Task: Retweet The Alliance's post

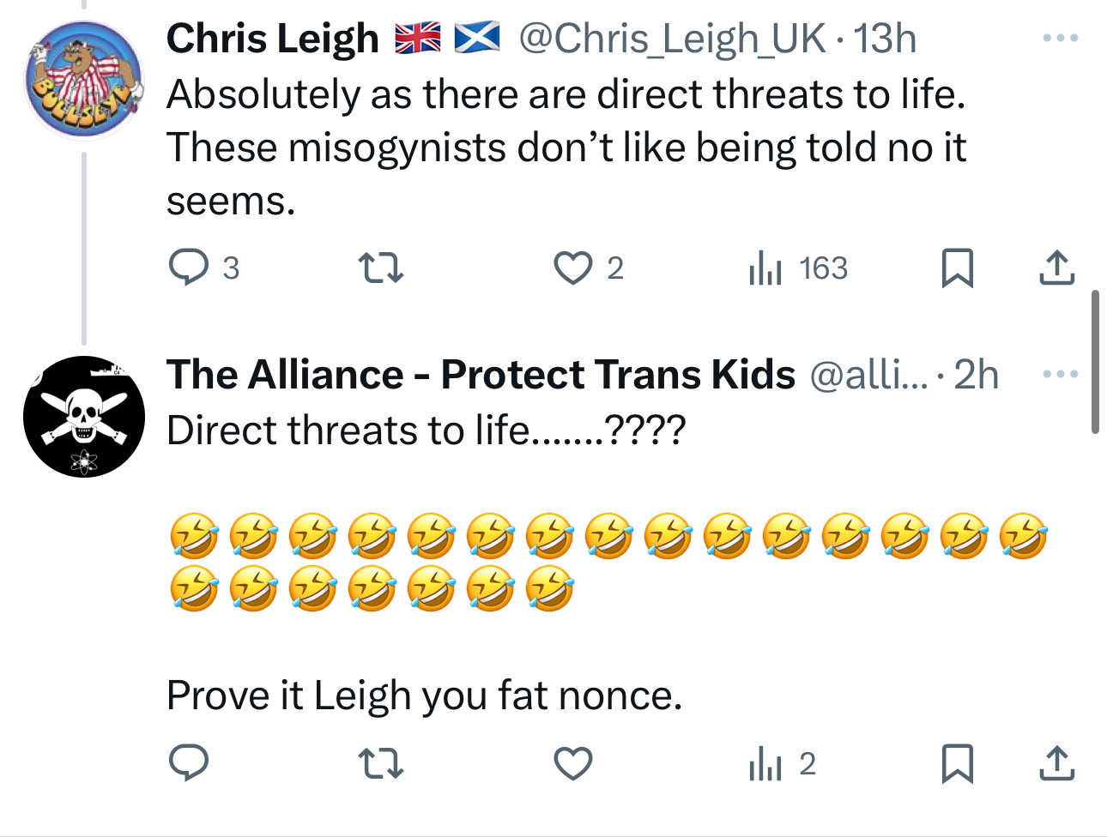Action: 380,763
